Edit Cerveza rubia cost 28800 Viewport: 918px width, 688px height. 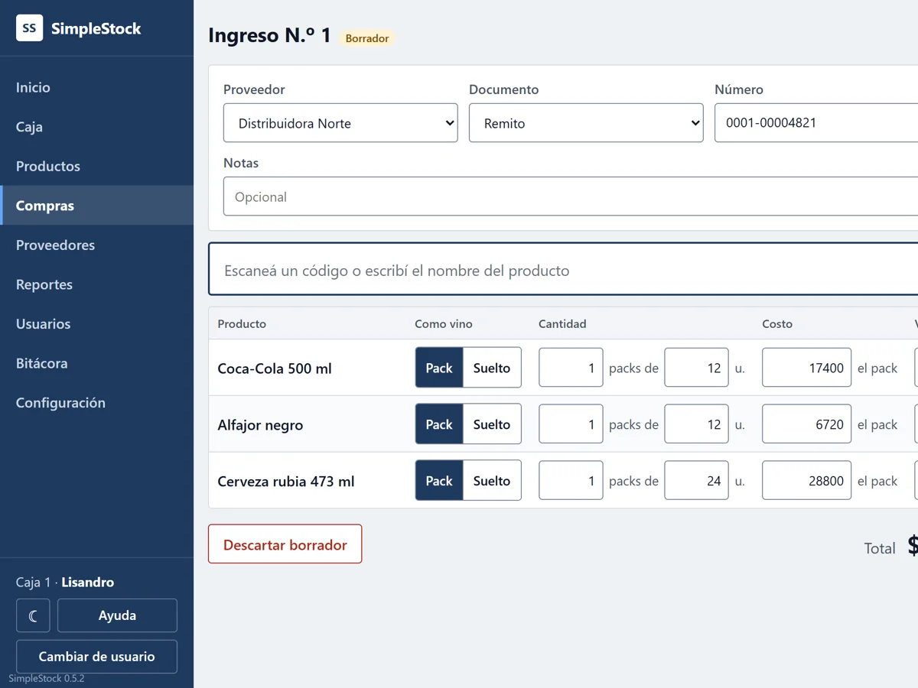(806, 481)
